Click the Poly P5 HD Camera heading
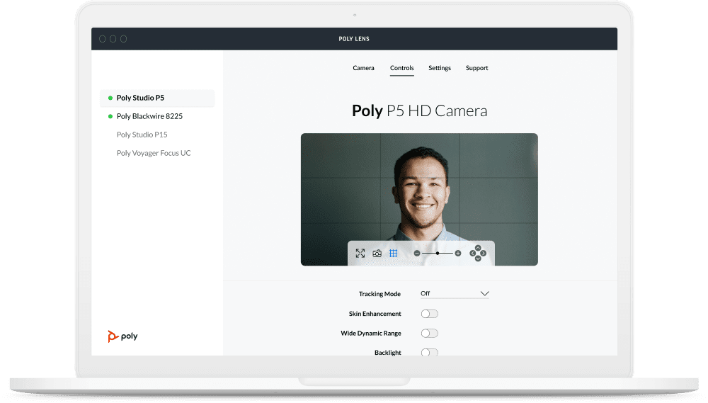 pos(419,110)
